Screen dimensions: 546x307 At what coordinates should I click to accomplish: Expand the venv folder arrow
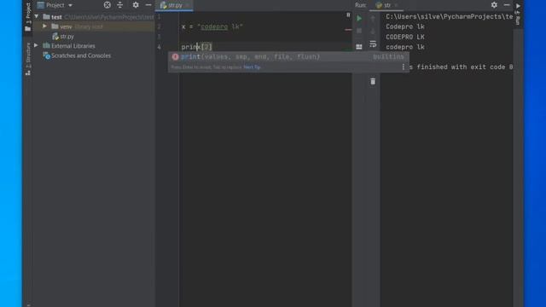pyautogui.click(x=44, y=26)
